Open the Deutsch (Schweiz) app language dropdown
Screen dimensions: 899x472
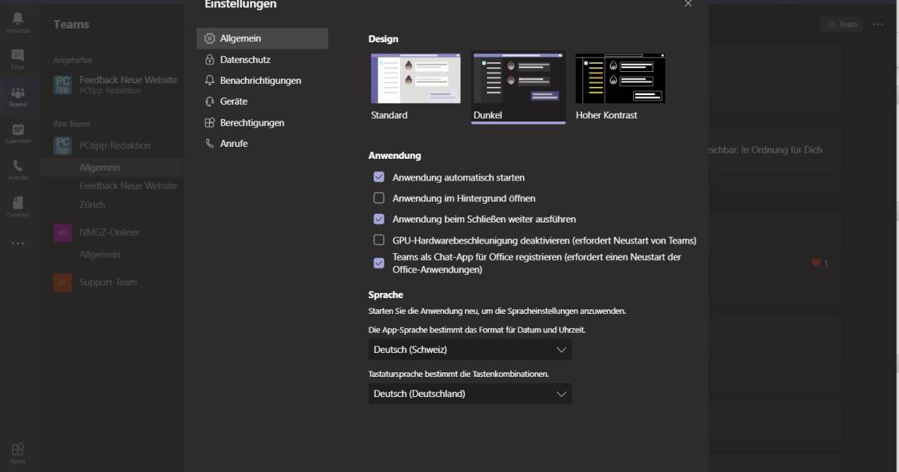pos(470,350)
